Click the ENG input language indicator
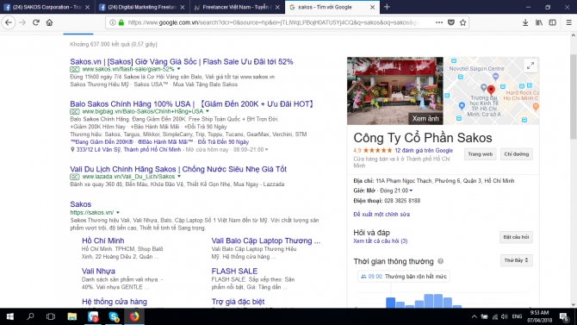577x325 pixels. [517, 316]
